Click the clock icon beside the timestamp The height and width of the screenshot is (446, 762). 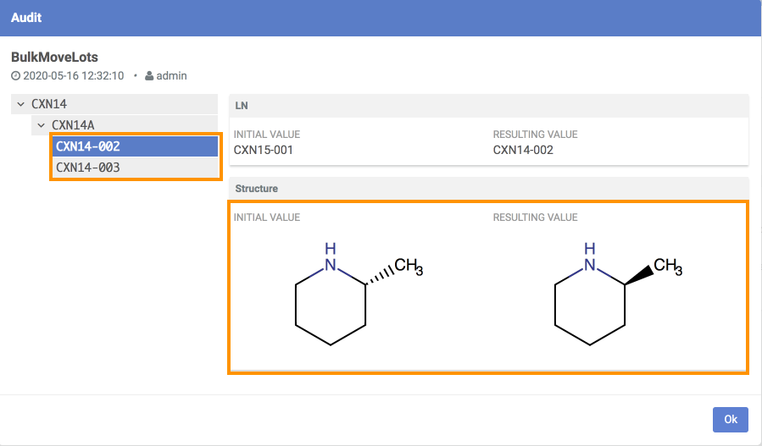[x=15, y=76]
